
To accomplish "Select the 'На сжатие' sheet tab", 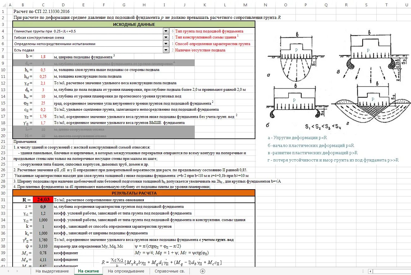I will (88, 271).
